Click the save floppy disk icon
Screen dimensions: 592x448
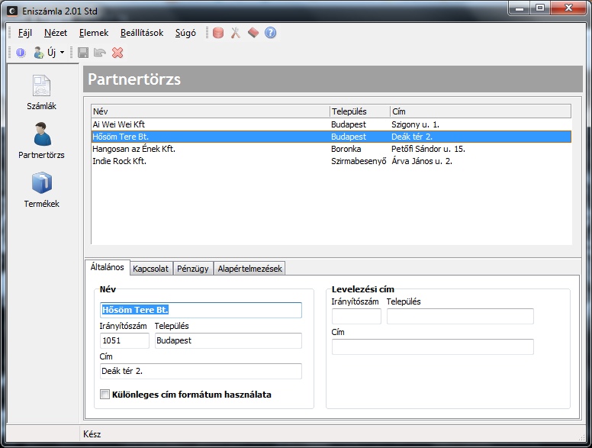pyautogui.click(x=83, y=53)
